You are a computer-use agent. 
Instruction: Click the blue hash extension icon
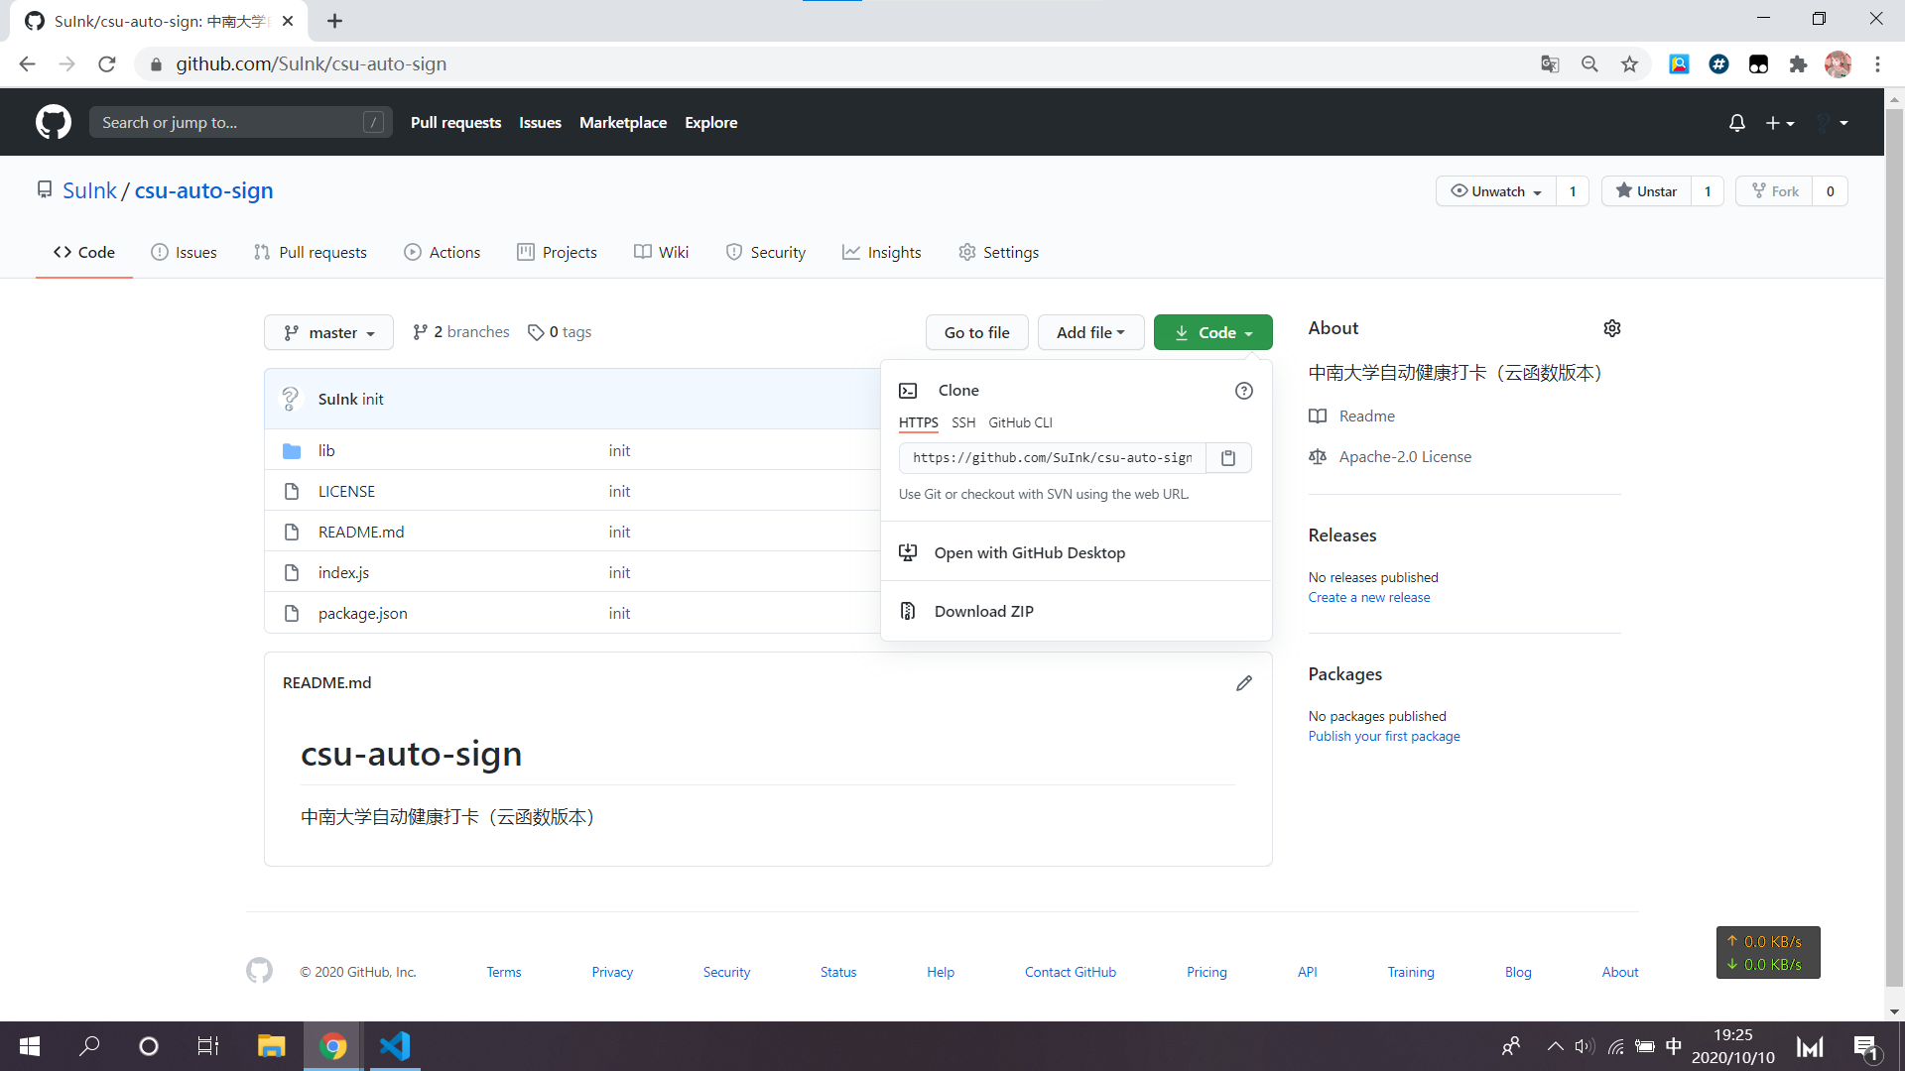[1718, 64]
